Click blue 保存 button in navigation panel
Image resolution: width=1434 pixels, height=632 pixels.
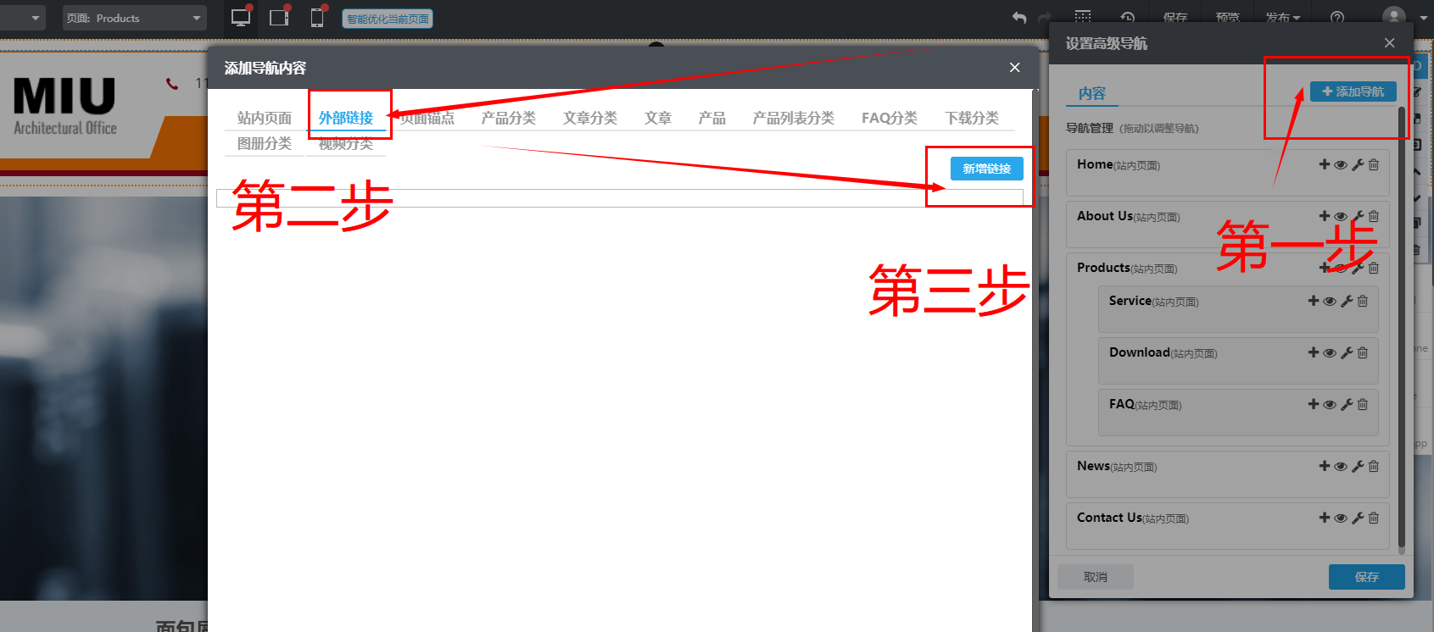(x=1367, y=577)
